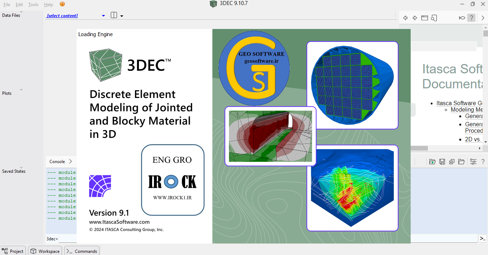
Task: Click the fish icon in help toolbar
Action: coord(462,18)
